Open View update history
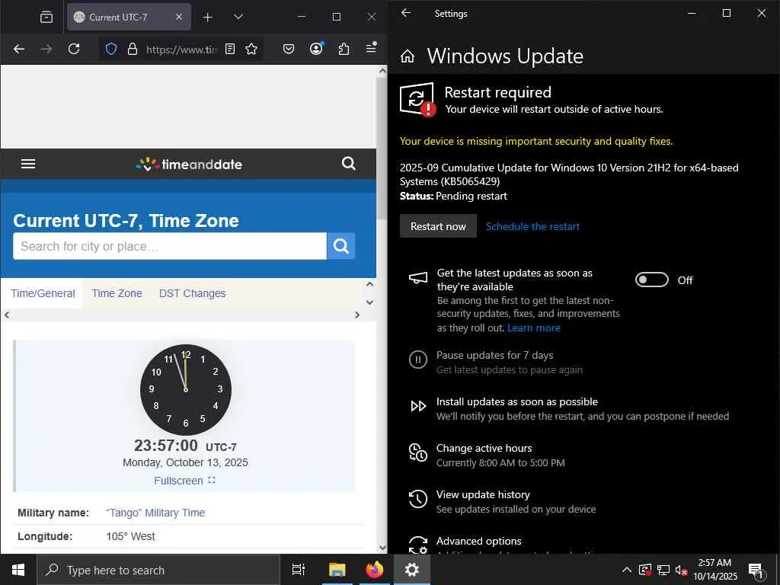 tap(503, 501)
